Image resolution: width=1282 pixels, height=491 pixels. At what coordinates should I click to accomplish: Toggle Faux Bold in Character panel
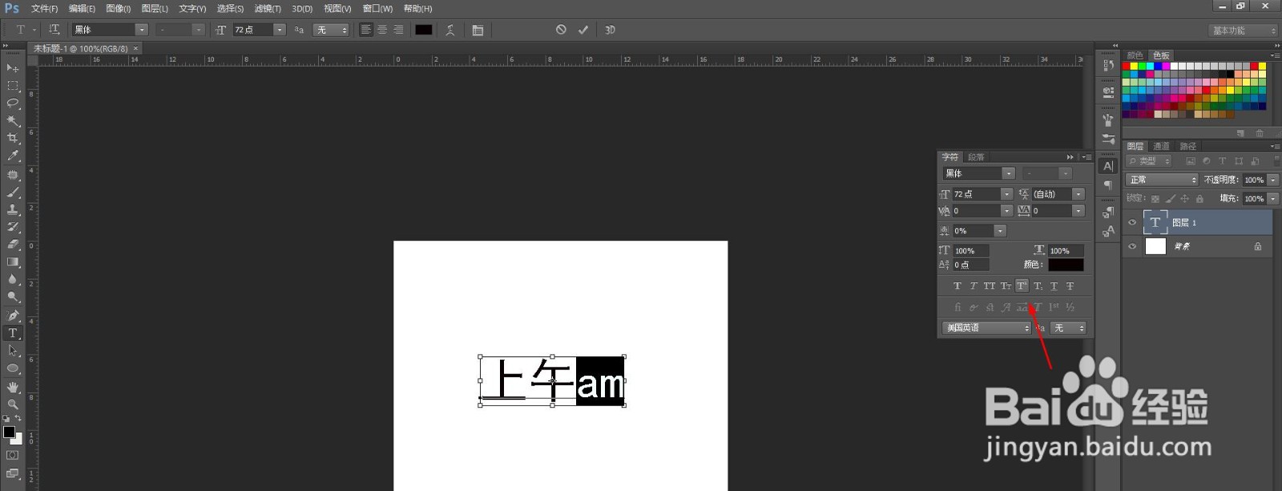pos(957,286)
